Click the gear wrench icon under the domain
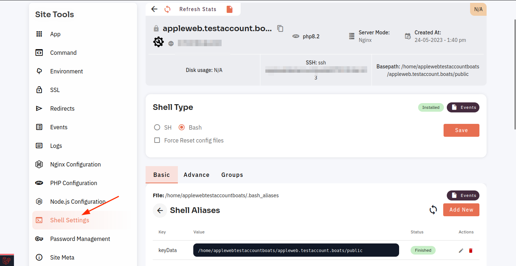 pyautogui.click(x=158, y=42)
